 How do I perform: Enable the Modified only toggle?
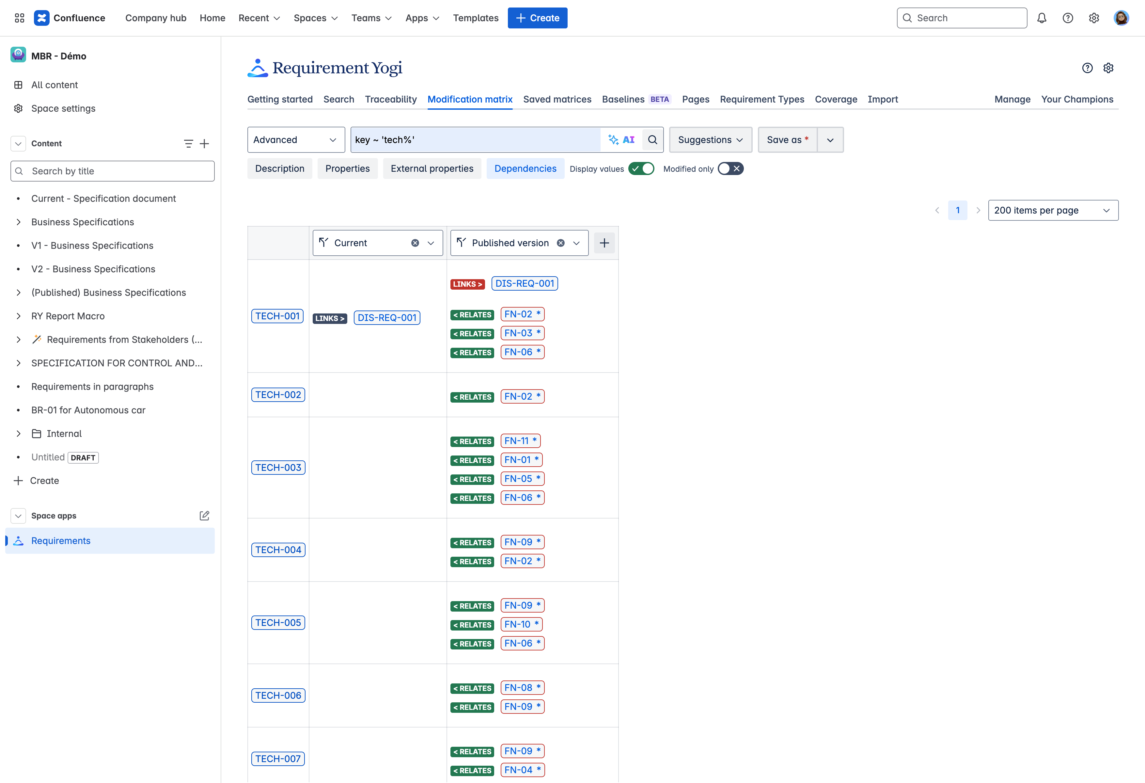pos(730,169)
